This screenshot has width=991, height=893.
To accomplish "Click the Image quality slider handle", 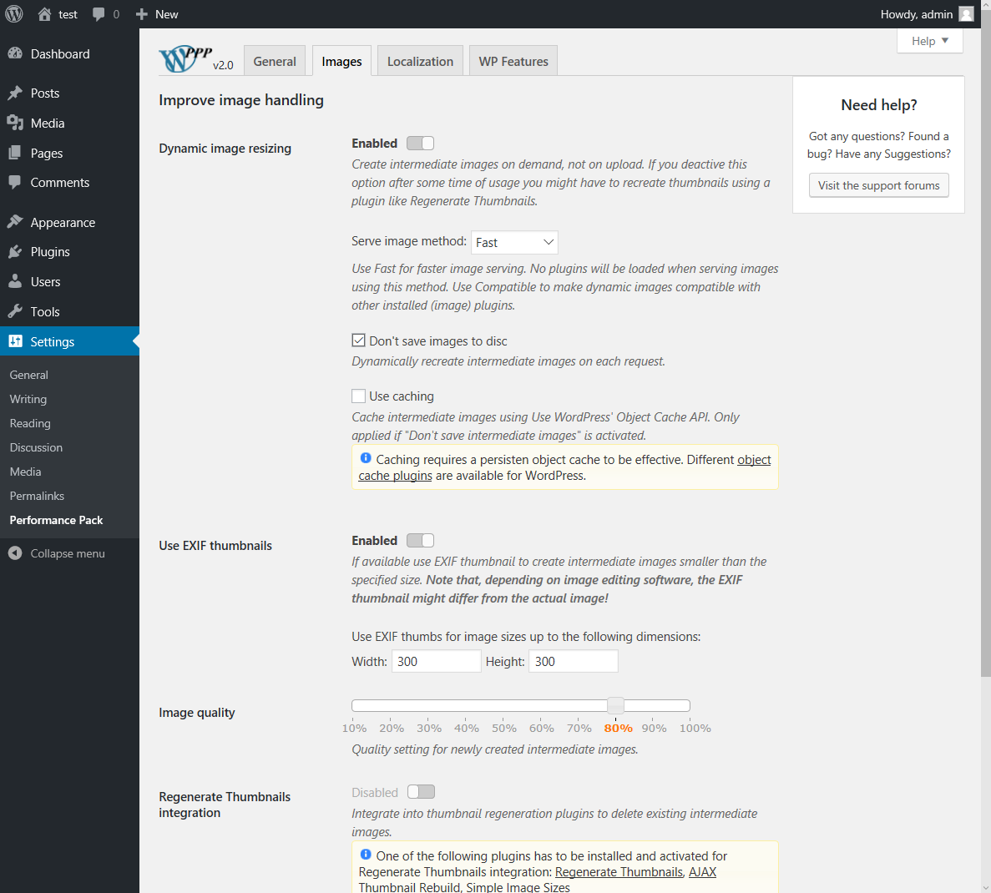I will (x=615, y=705).
